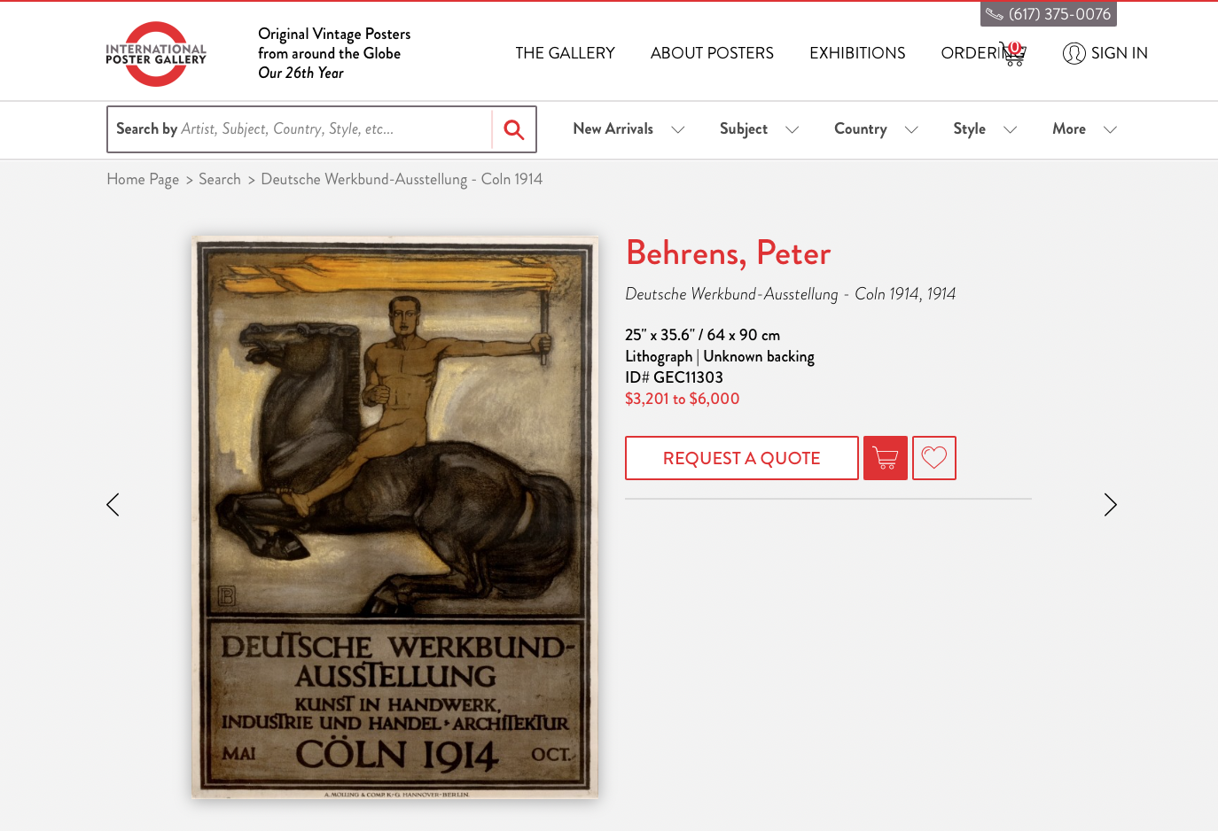Open the shopping cart icon in header
The image size is (1218, 831).
[x=1012, y=54]
